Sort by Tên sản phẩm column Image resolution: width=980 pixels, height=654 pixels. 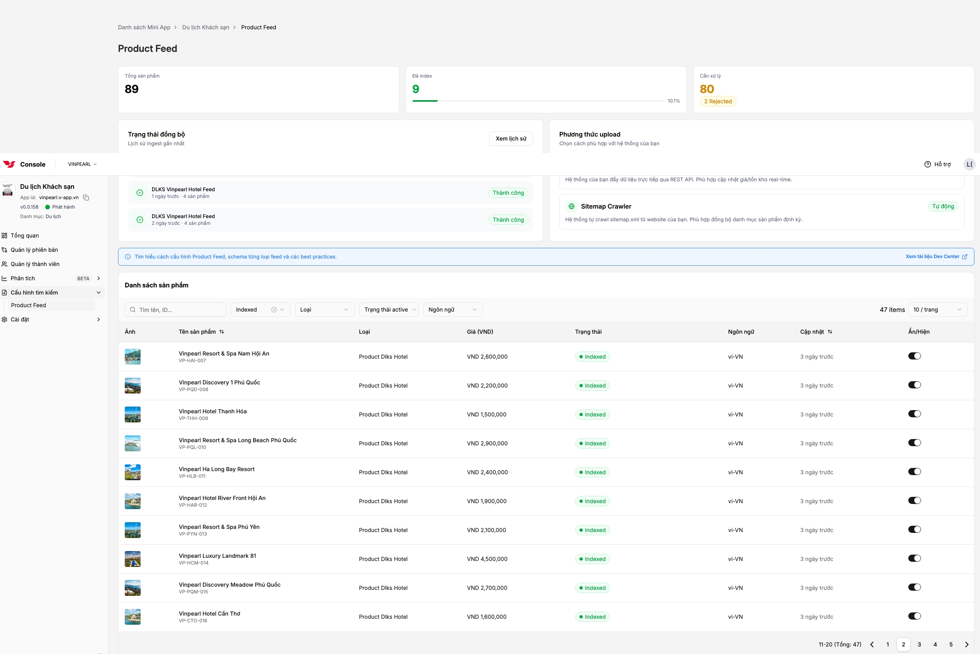click(x=221, y=332)
